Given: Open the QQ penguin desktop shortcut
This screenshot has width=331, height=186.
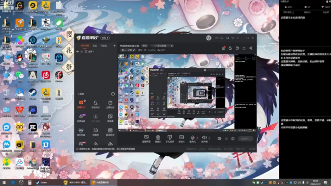Looking at the screenshot, I should point(19,59).
